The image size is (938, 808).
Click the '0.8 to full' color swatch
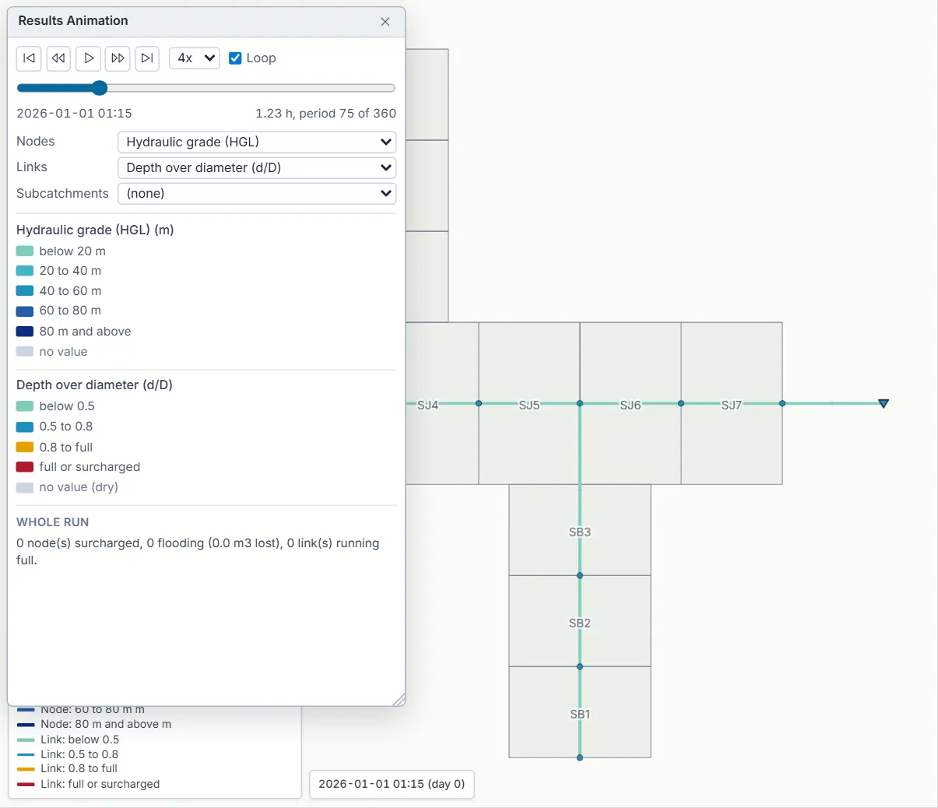25,448
